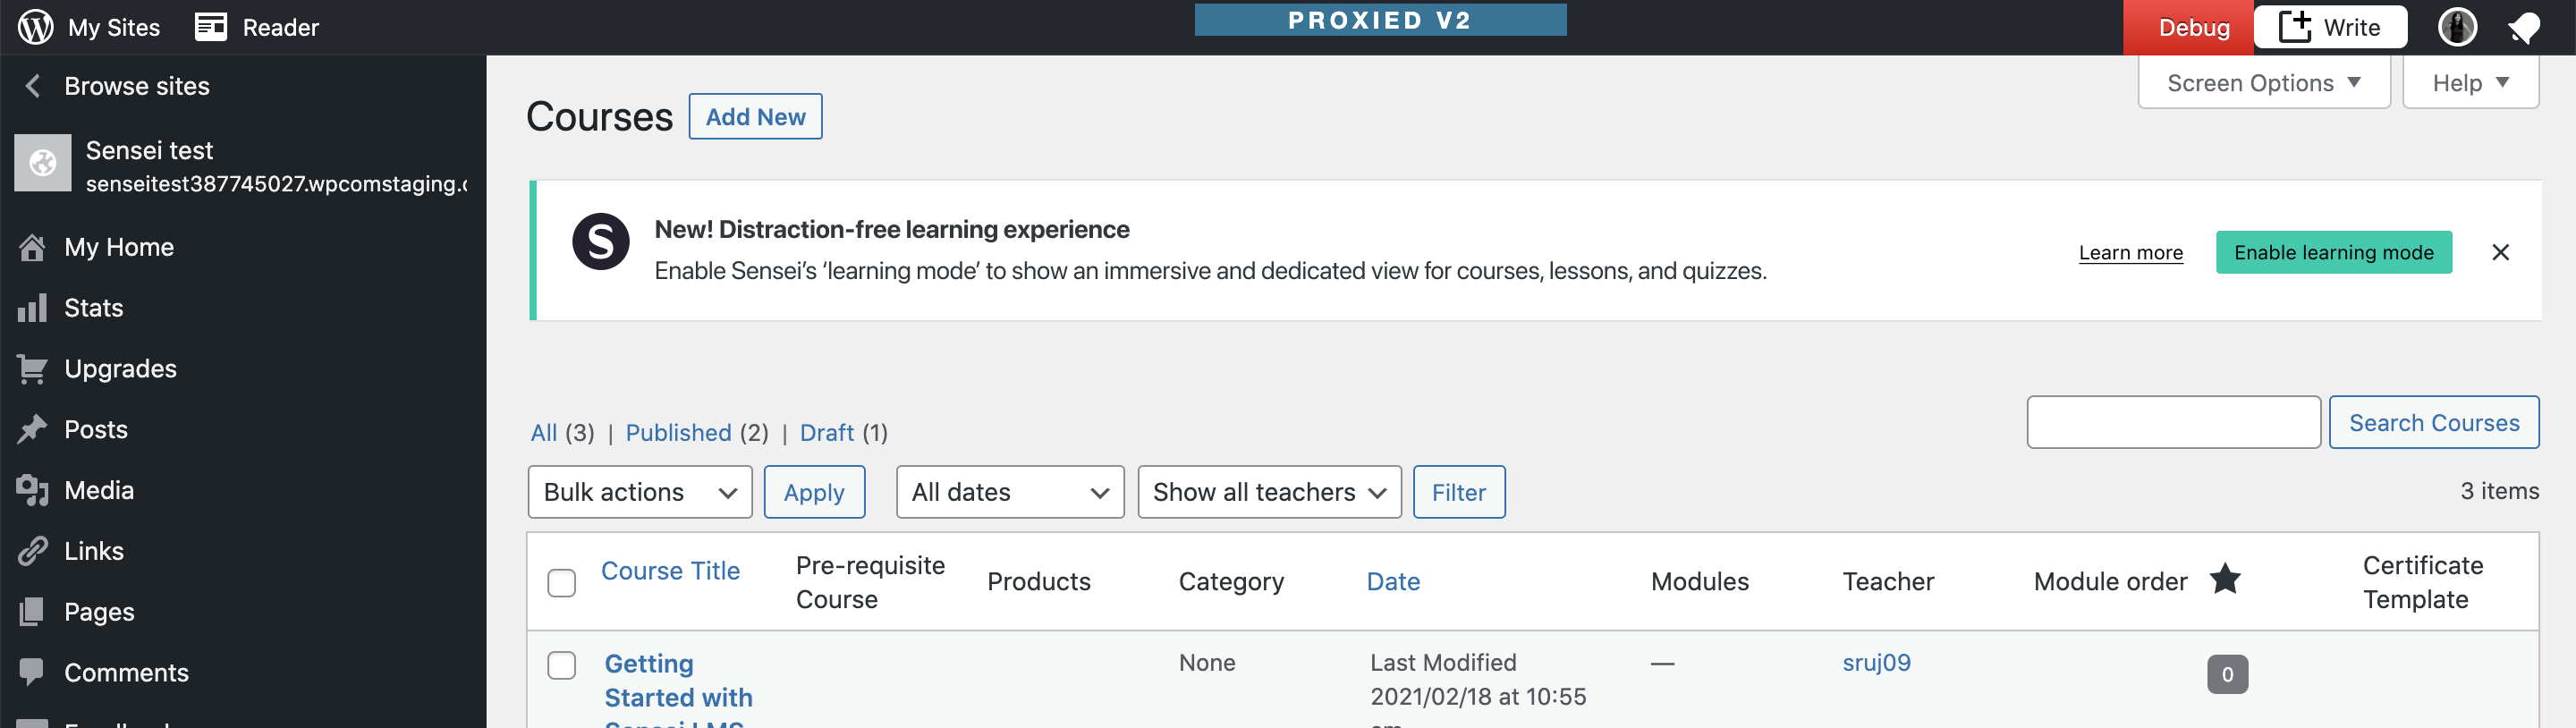Open the Reader
The width and height of the screenshot is (2576, 728).
tap(256, 27)
